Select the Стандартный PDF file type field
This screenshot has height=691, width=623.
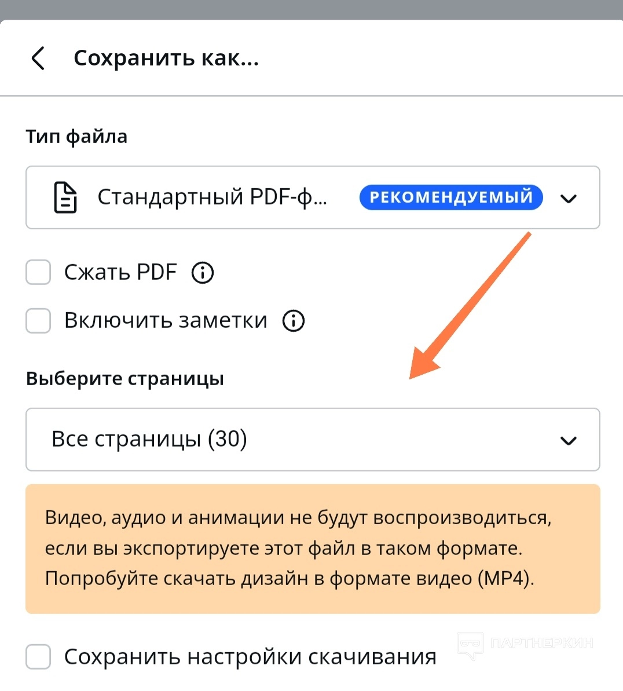point(211,198)
